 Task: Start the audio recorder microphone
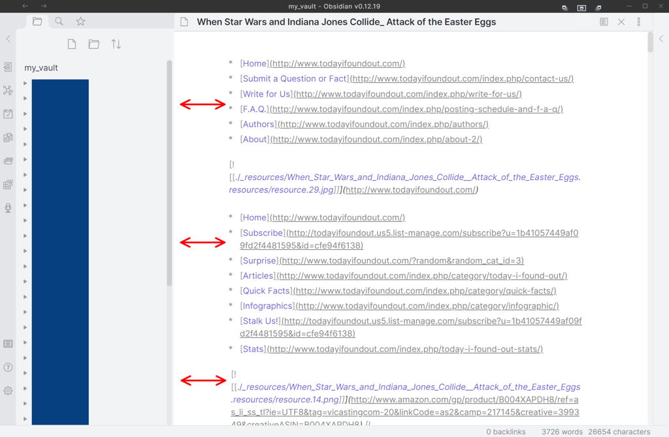point(8,208)
